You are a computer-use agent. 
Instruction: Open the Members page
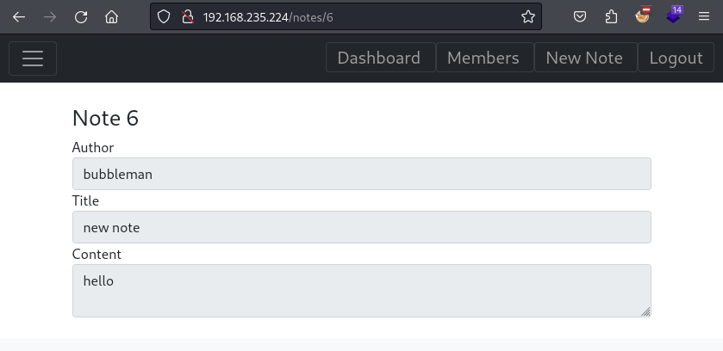pos(483,58)
